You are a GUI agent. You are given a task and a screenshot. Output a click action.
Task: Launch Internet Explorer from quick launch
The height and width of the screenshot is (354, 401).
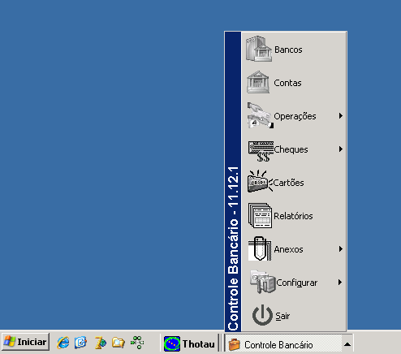click(x=63, y=343)
